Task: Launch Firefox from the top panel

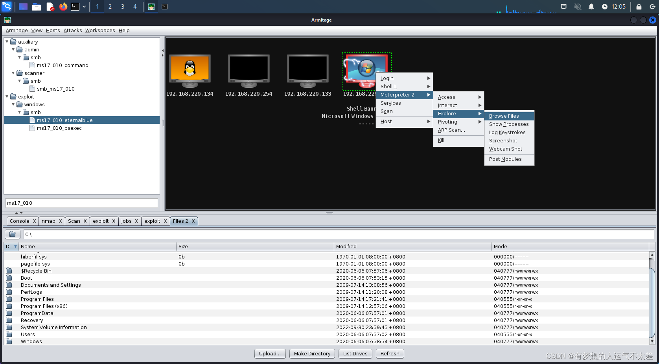Action: pyautogui.click(x=63, y=7)
